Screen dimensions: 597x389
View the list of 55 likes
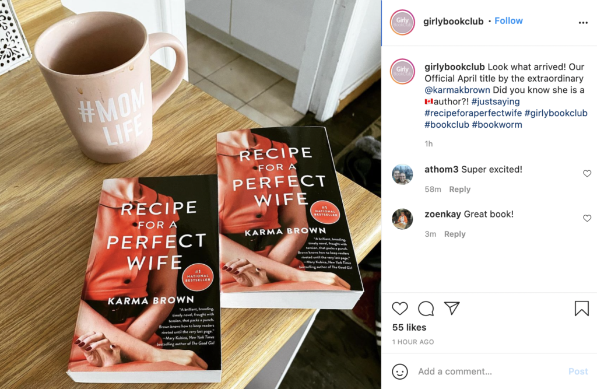pyautogui.click(x=409, y=327)
